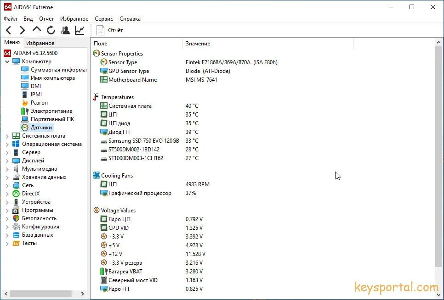Click the Voltage Values lightning icon
Screen dimensions: 444x300
(97, 210)
